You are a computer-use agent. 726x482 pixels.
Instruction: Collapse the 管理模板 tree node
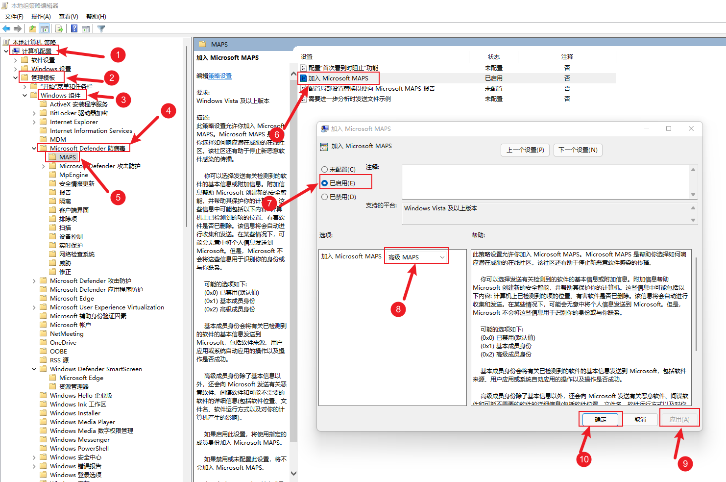[16, 77]
